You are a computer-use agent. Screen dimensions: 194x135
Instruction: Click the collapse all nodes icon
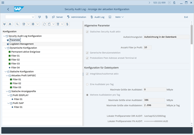(10, 24)
